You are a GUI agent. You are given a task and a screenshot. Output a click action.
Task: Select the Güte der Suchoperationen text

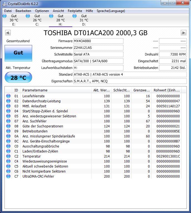point(43,126)
